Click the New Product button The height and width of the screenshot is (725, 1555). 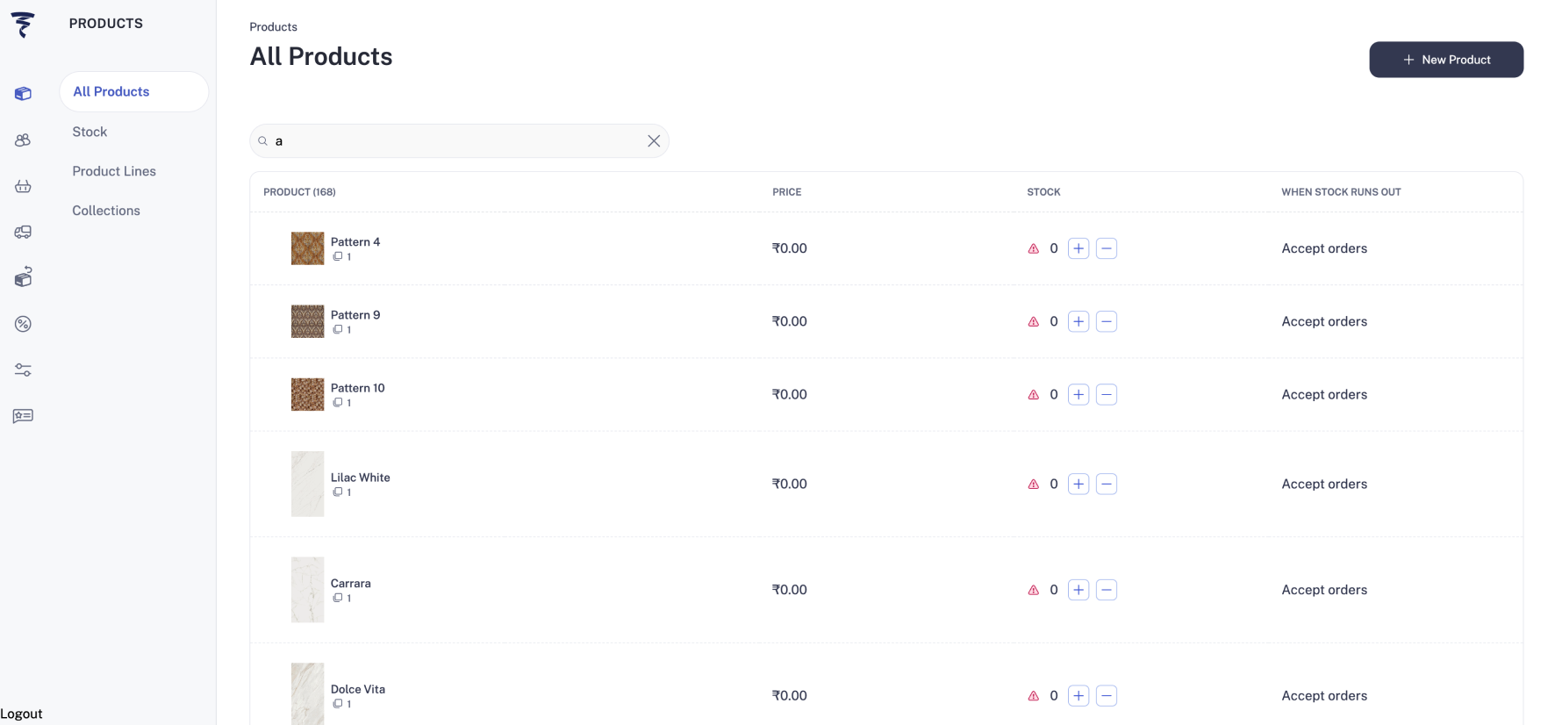tap(1445, 60)
